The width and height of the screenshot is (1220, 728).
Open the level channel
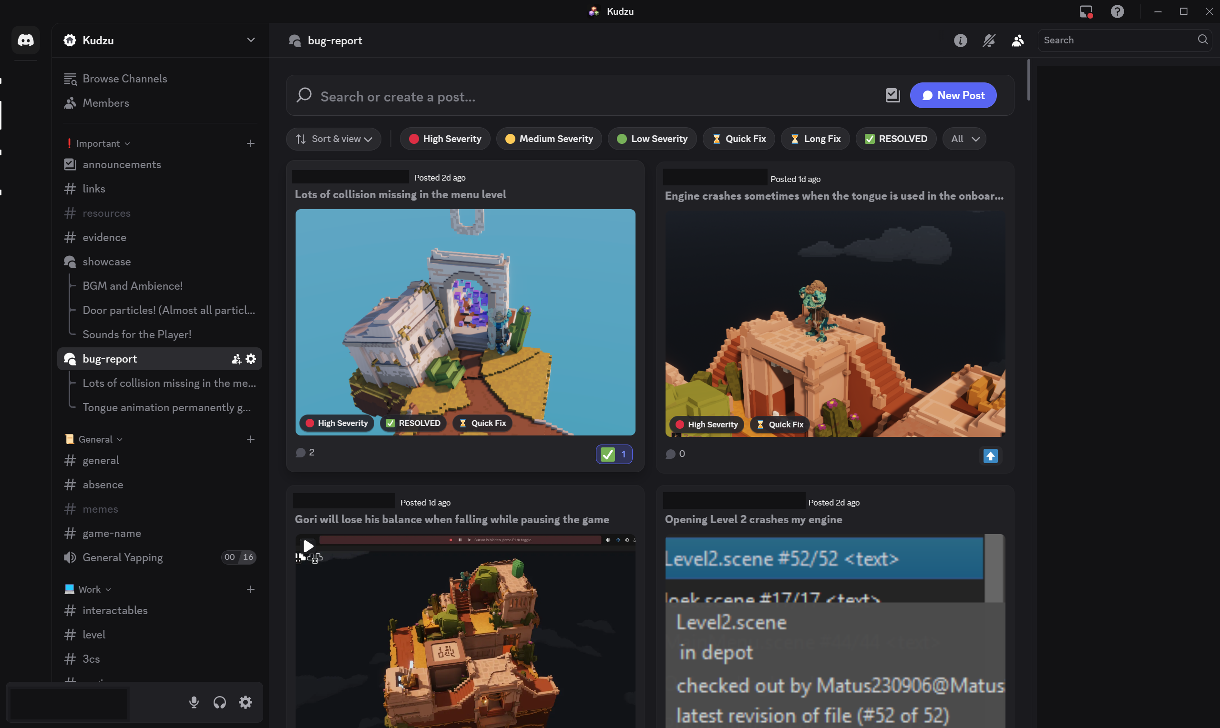click(x=160, y=635)
